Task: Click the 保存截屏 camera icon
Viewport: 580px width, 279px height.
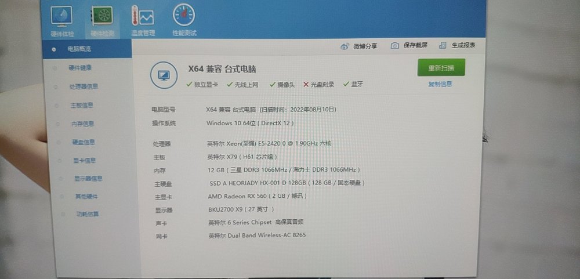Action: [x=394, y=45]
